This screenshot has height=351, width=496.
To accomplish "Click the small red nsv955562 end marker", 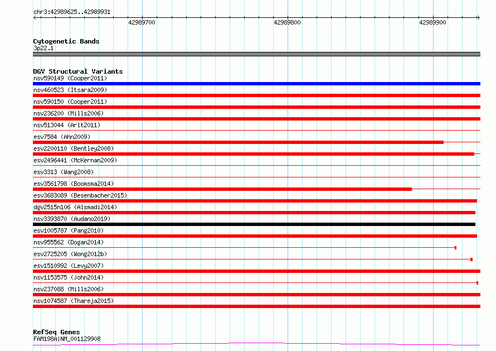I will pyautogui.click(x=455, y=248).
